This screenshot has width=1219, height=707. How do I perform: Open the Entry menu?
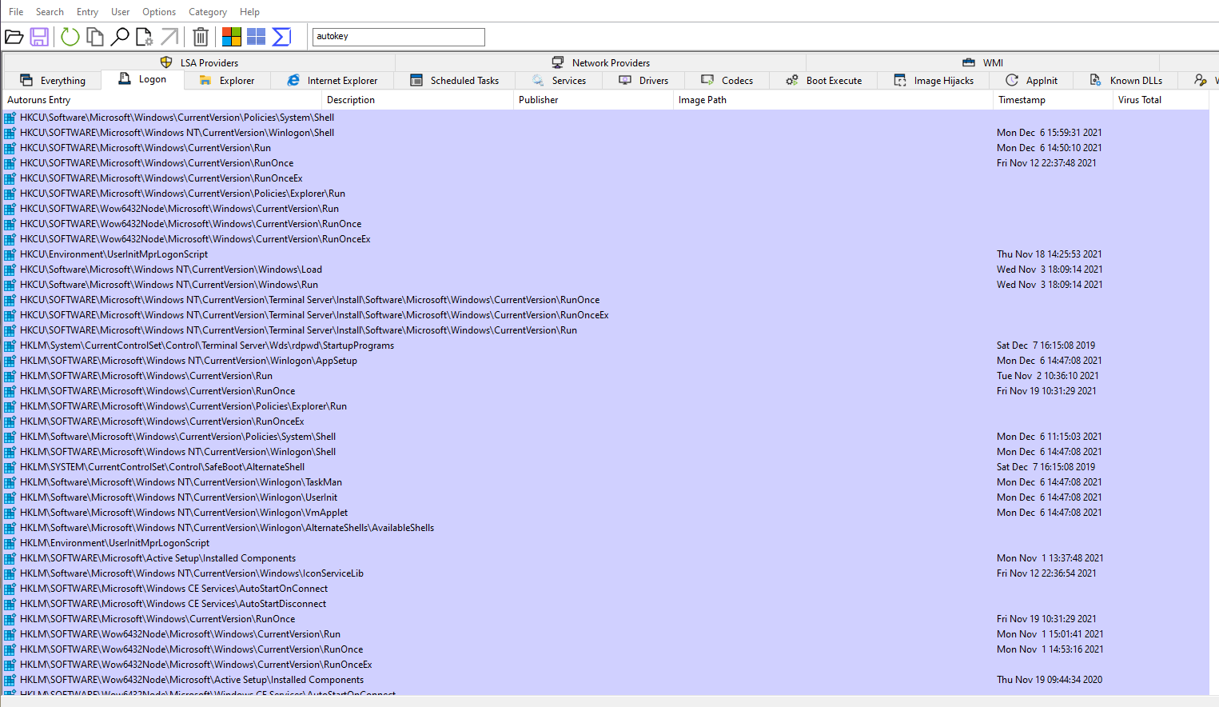pos(87,12)
